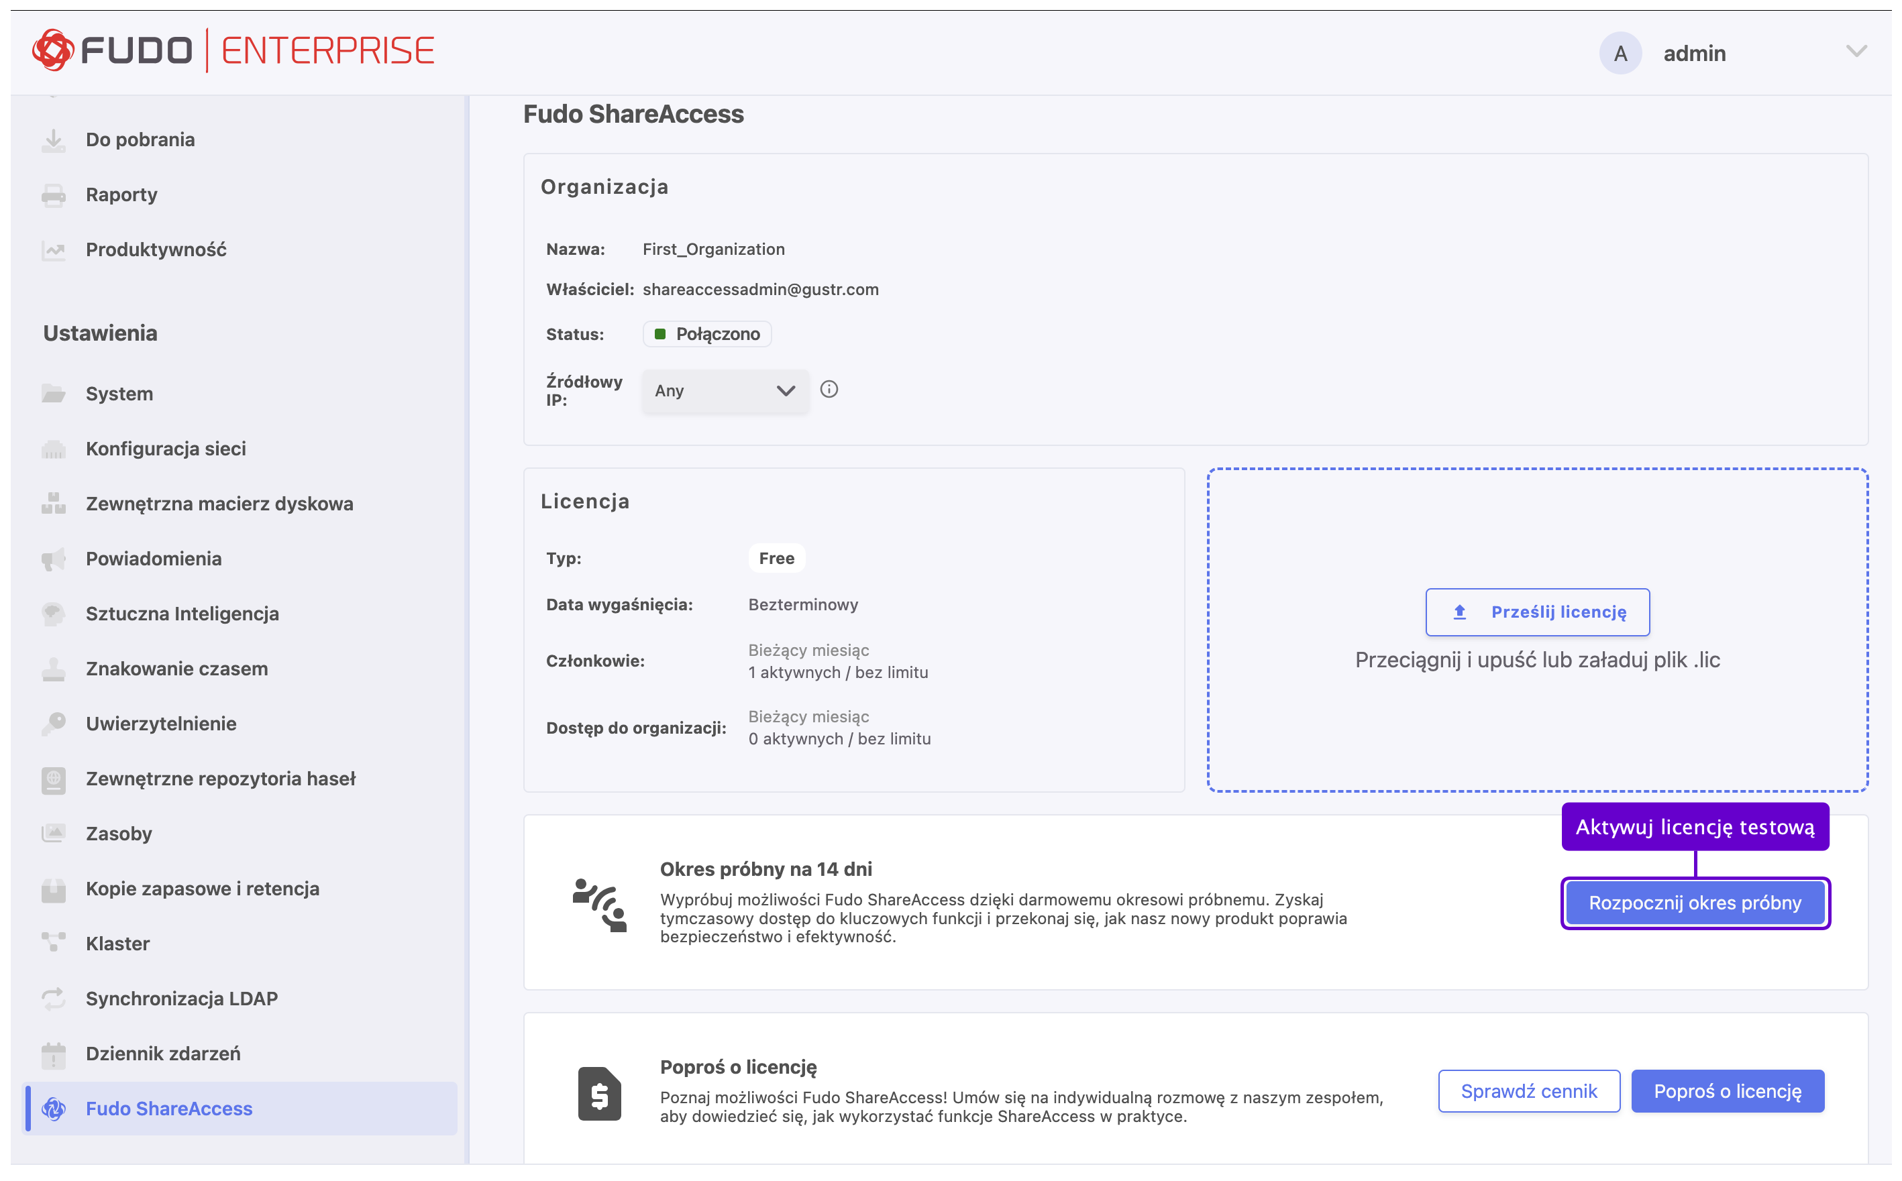Click the chart icon beside Produktywność

53,250
